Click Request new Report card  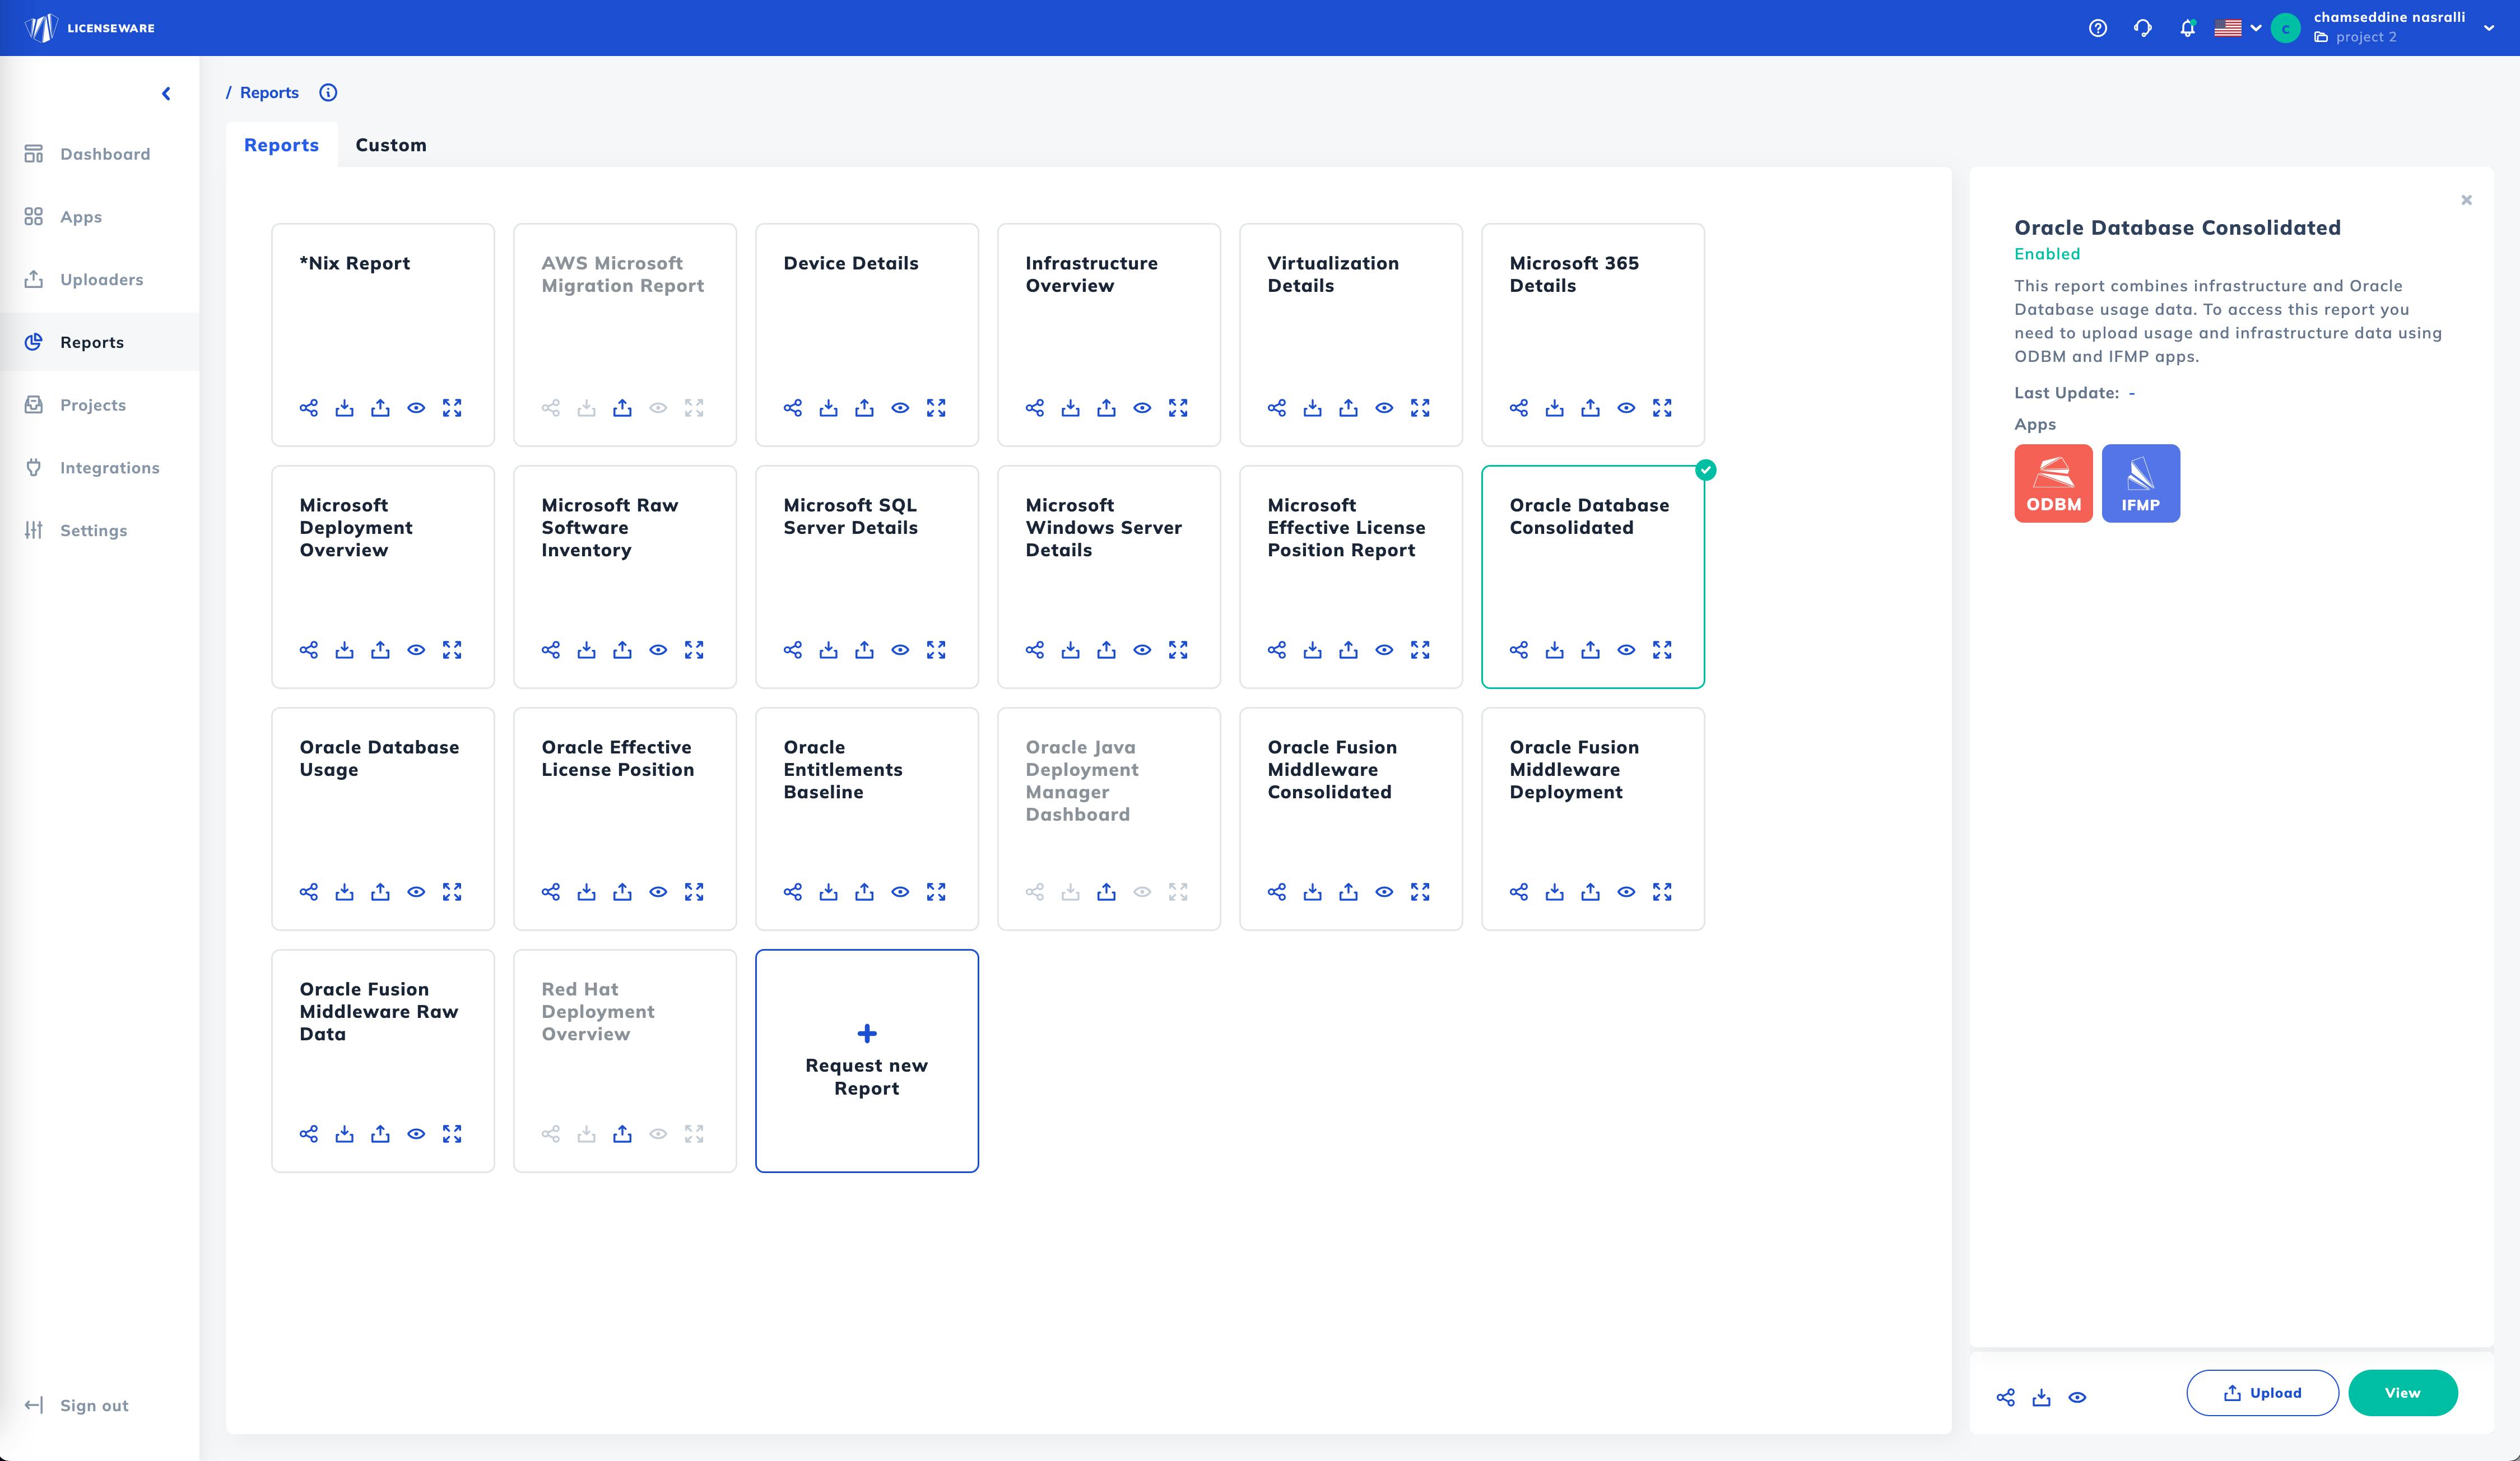(867, 1061)
